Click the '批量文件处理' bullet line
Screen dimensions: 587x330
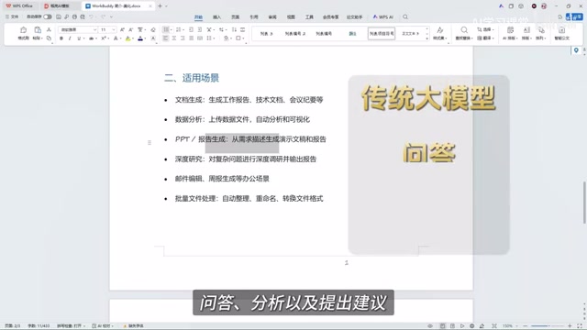click(x=249, y=199)
